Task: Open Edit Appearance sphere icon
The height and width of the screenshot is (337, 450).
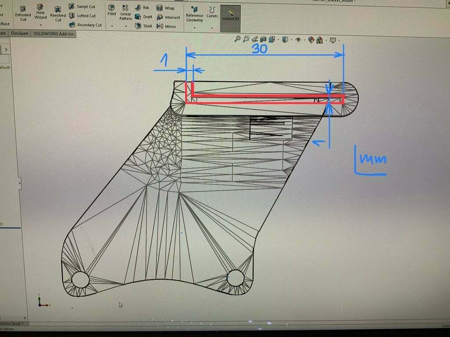Action: [311, 40]
